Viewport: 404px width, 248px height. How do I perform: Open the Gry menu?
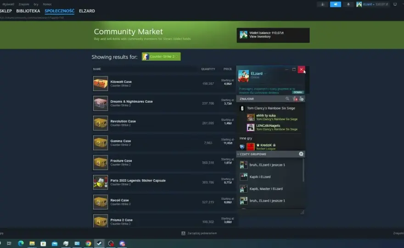point(36,4)
